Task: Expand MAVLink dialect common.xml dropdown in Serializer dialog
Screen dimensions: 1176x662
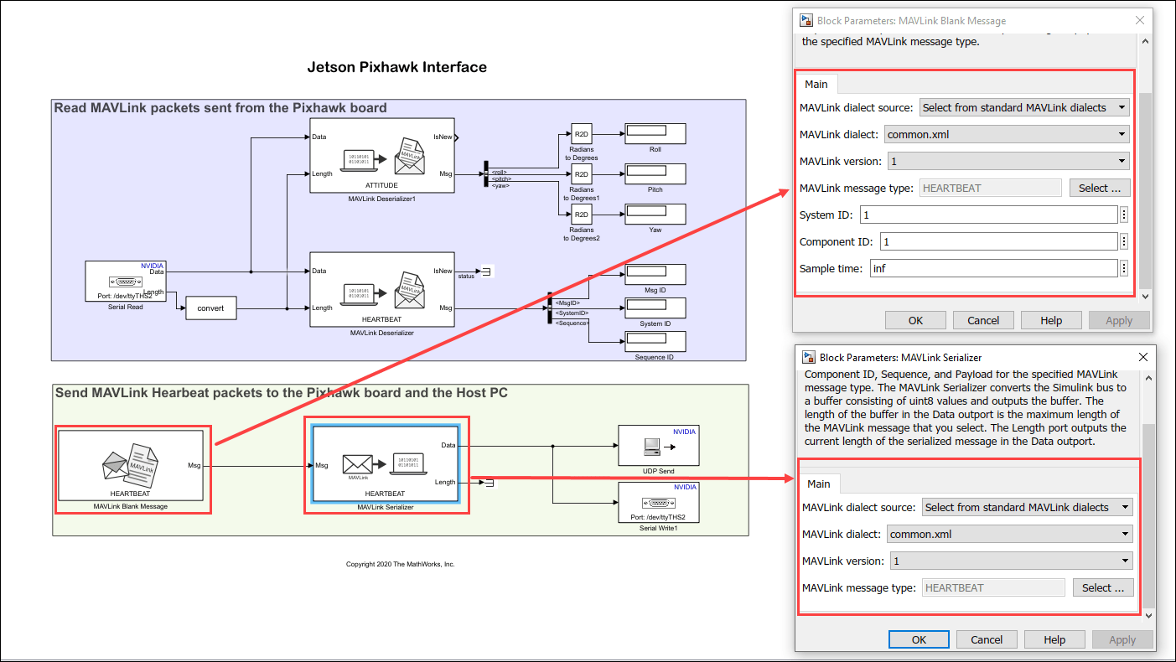Action: coord(1009,534)
